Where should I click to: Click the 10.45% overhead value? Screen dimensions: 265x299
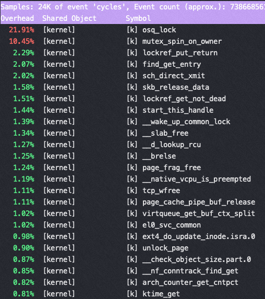pos(21,41)
